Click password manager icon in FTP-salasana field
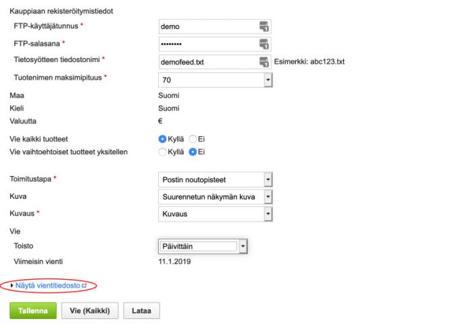The image size is (473, 327). [264, 44]
